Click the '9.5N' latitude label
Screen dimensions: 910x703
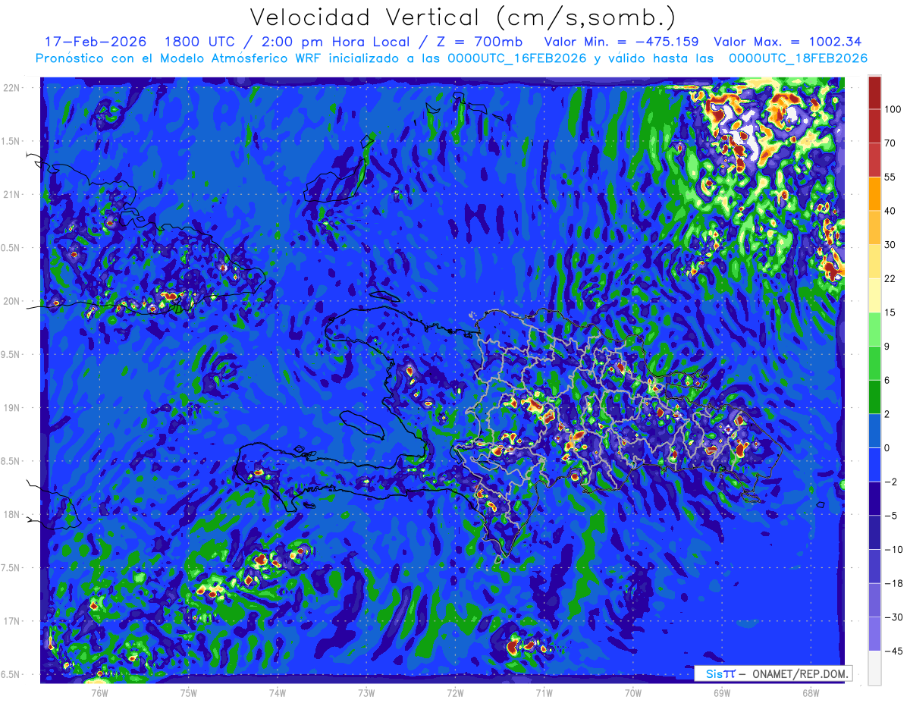click(11, 354)
